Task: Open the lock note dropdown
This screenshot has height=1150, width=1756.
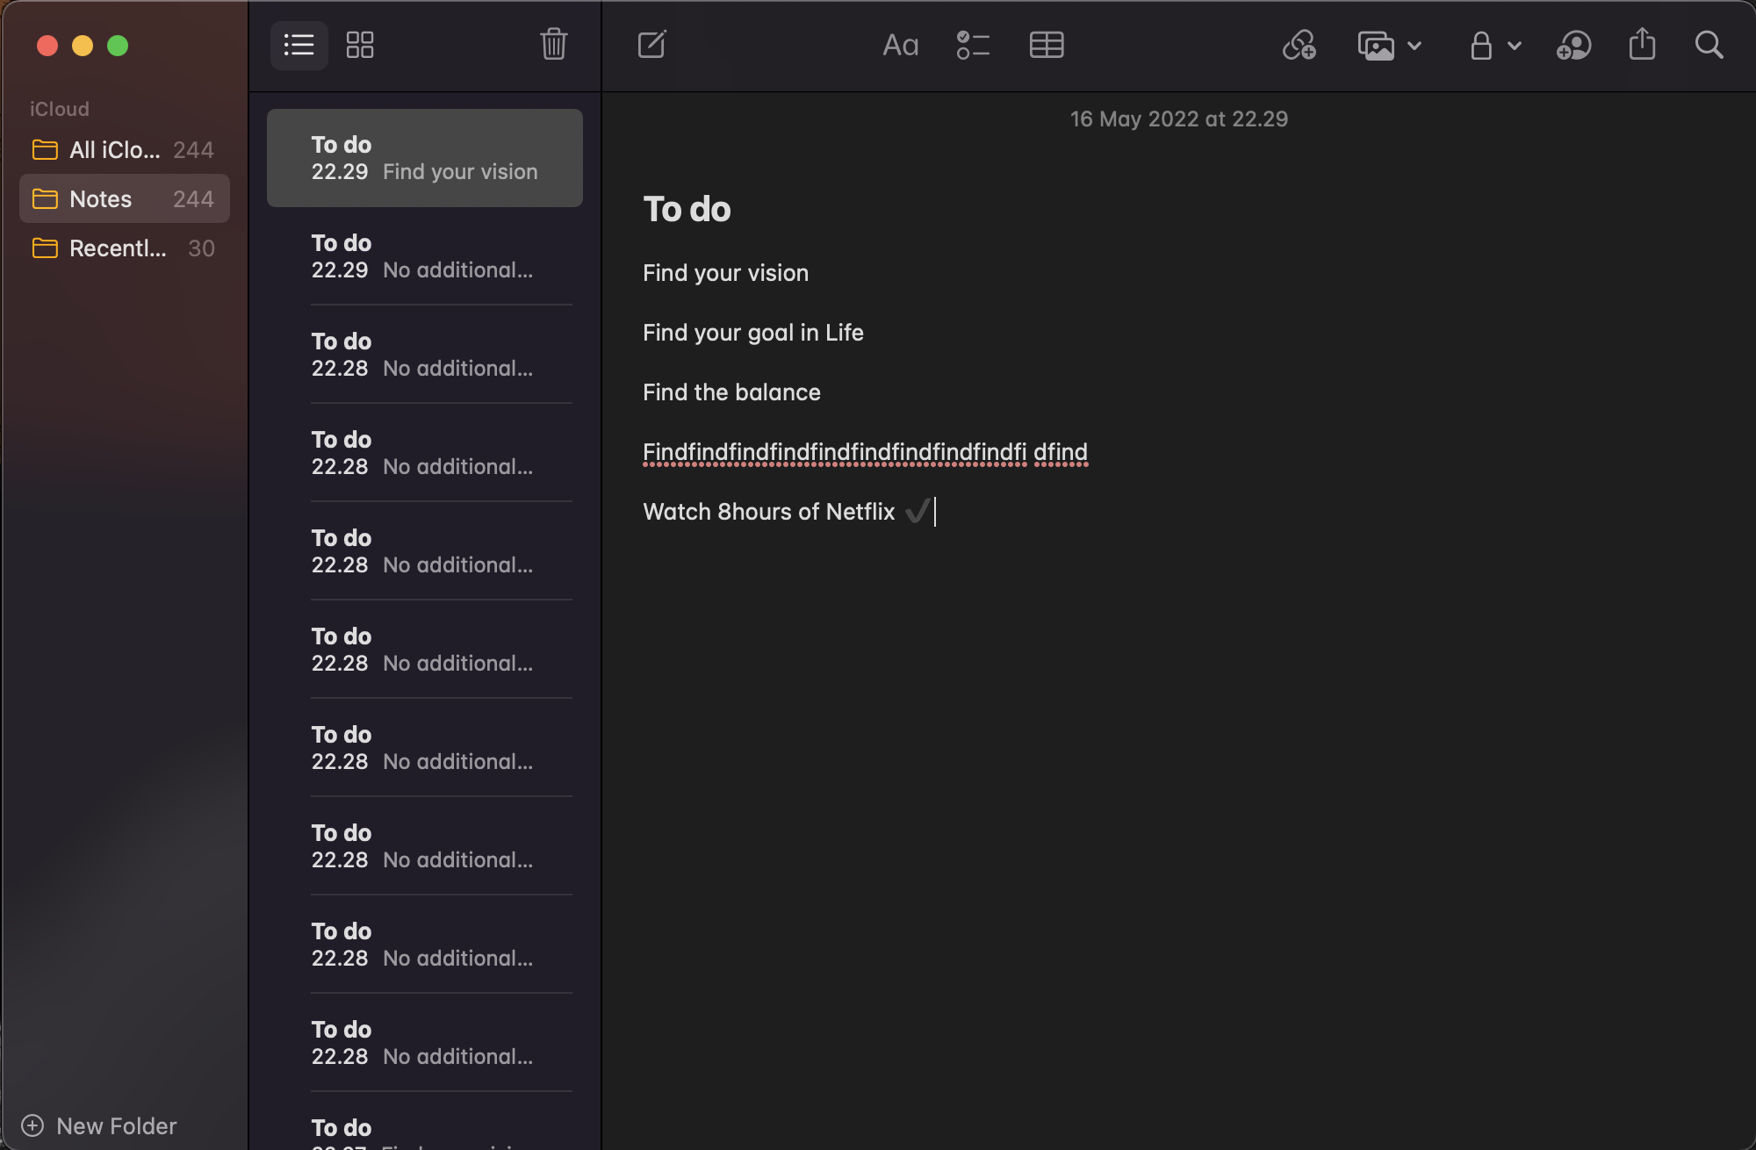Action: click(x=1494, y=46)
